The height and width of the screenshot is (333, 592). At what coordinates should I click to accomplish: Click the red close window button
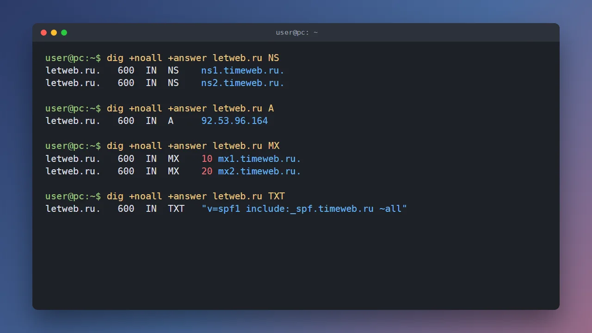point(44,32)
